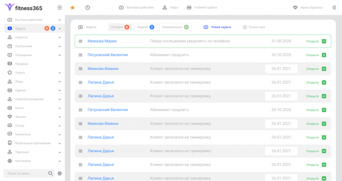The height and width of the screenshot is (181, 342).
Task: Open client link Иванова Мария
Action: click(x=102, y=41)
